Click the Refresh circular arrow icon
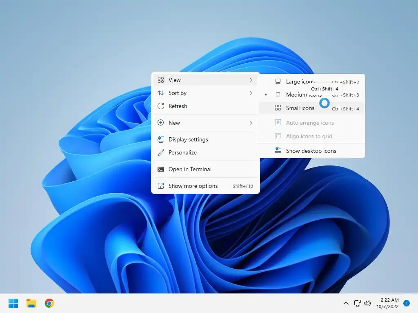This screenshot has width=418, height=313. pos(161,106)
